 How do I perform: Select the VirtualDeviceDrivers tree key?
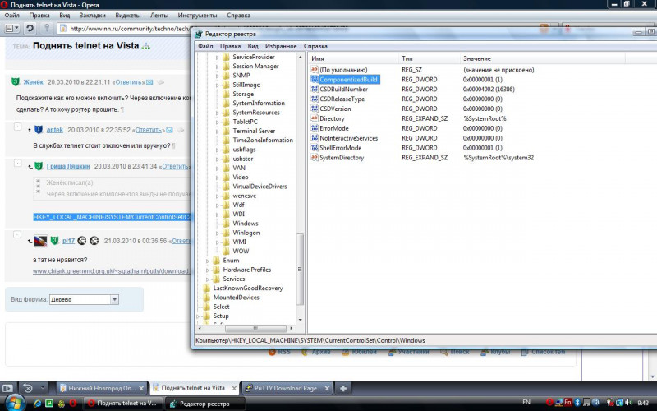point(260,187)
